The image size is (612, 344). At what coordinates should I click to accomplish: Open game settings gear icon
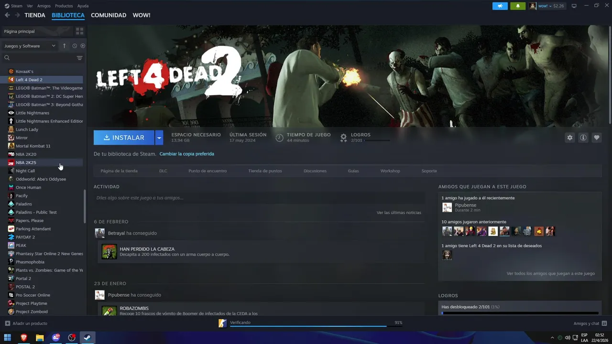[x=569, y=138]
